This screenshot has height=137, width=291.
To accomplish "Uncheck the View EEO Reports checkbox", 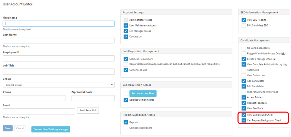I will click(244, 20).
